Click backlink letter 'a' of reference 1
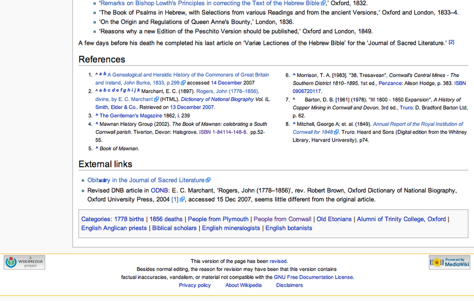 pyautogui.click(x=100, y=74)
